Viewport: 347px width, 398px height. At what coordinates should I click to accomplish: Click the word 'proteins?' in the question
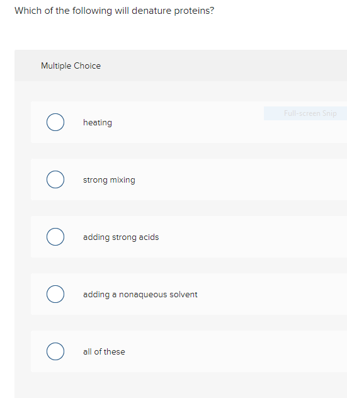click(194, 11)
